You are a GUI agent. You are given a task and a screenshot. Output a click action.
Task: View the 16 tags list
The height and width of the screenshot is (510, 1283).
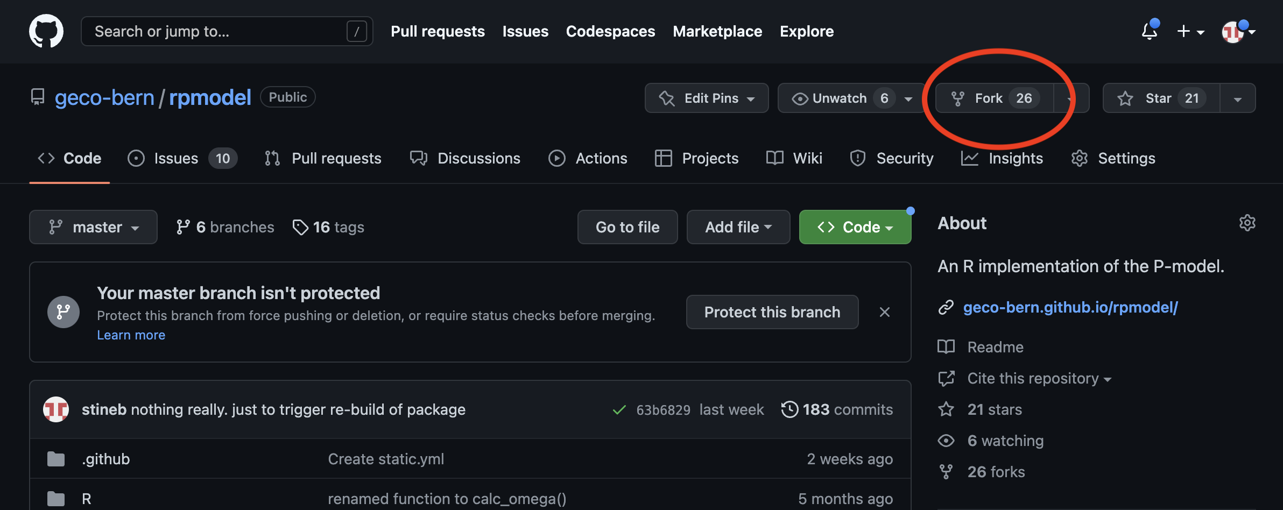pyautogui.click(x=328, y=227)
